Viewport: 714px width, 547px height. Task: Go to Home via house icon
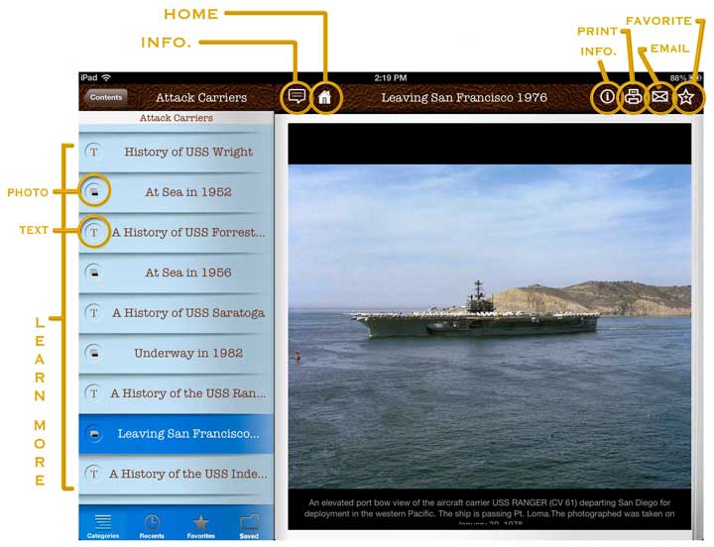[324, 97]
